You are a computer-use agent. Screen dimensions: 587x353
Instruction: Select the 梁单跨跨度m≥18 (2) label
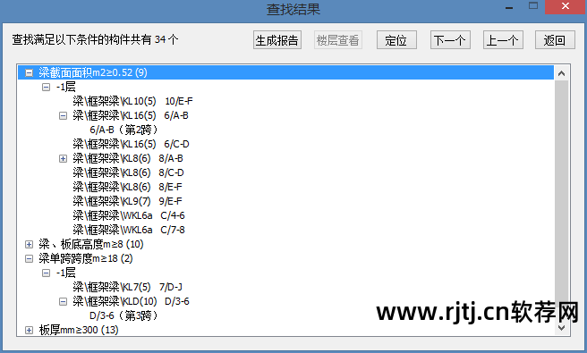tap(86, 258)
